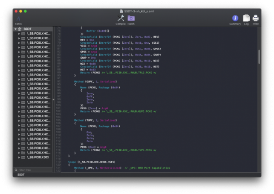274x194 pixels.
Task: Click the Scope \_SB.PCI0.XHC.RHUB.HS01 line
Action: (x=91, y=162)
